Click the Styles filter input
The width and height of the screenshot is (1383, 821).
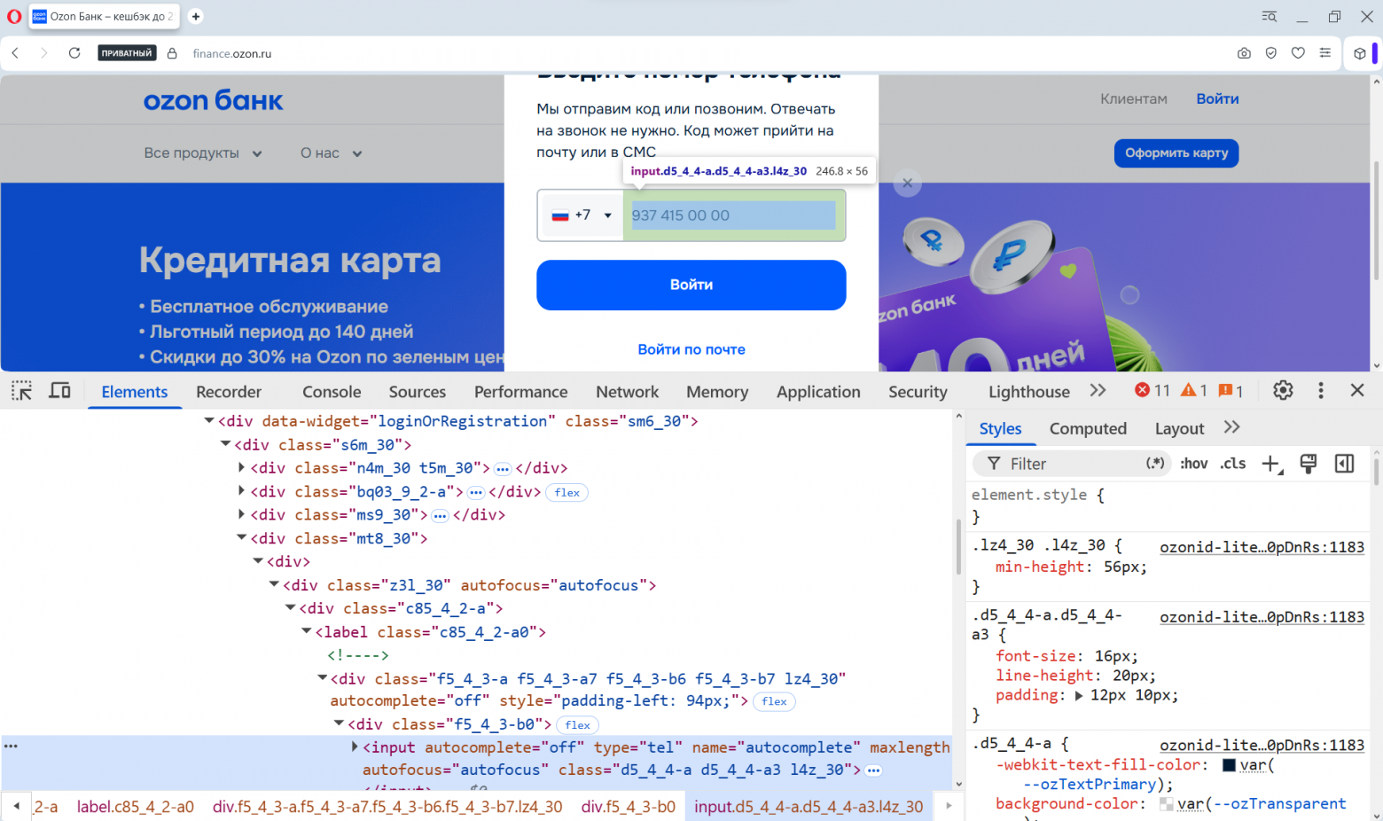[1073, 464]
